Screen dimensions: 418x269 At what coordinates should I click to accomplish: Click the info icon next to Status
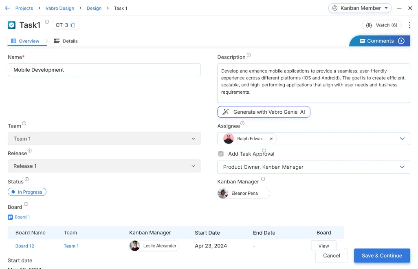27,179
